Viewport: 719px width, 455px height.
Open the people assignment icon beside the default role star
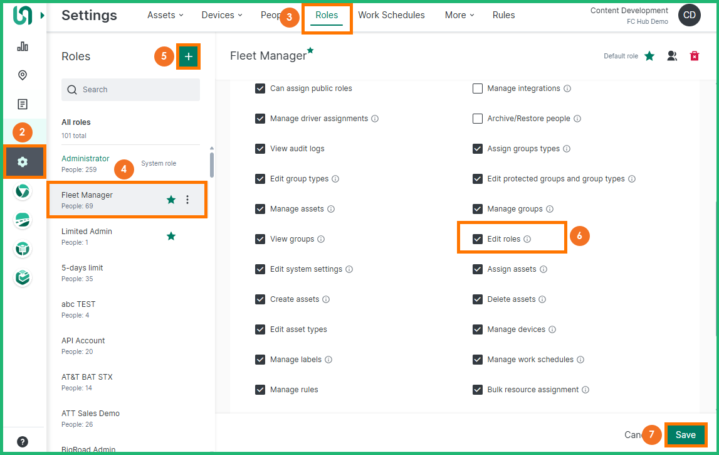pyautogui.click(x=672, y=56)
